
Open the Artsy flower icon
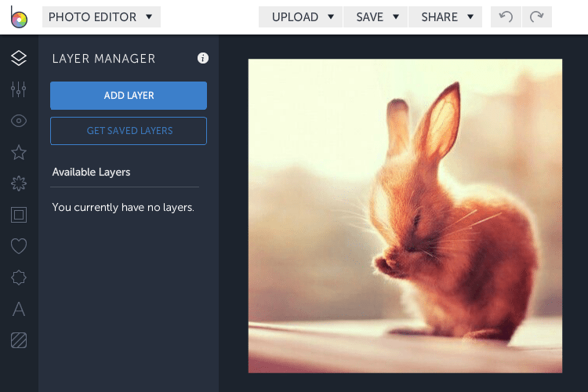(19, 183)
